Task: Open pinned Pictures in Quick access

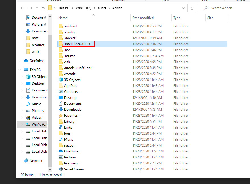Action: click(x=37, y=24)
